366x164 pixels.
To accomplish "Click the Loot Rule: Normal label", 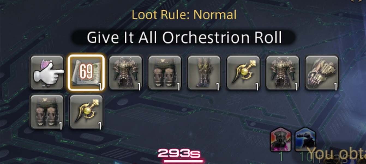I will click(x=184, y=15).
